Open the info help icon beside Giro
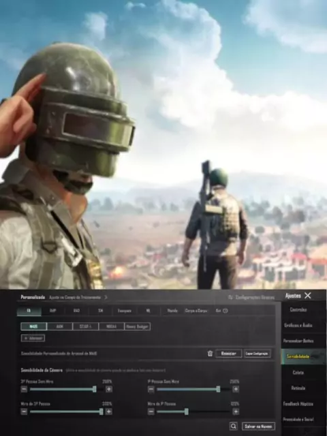327x436 pixels. 225,311
